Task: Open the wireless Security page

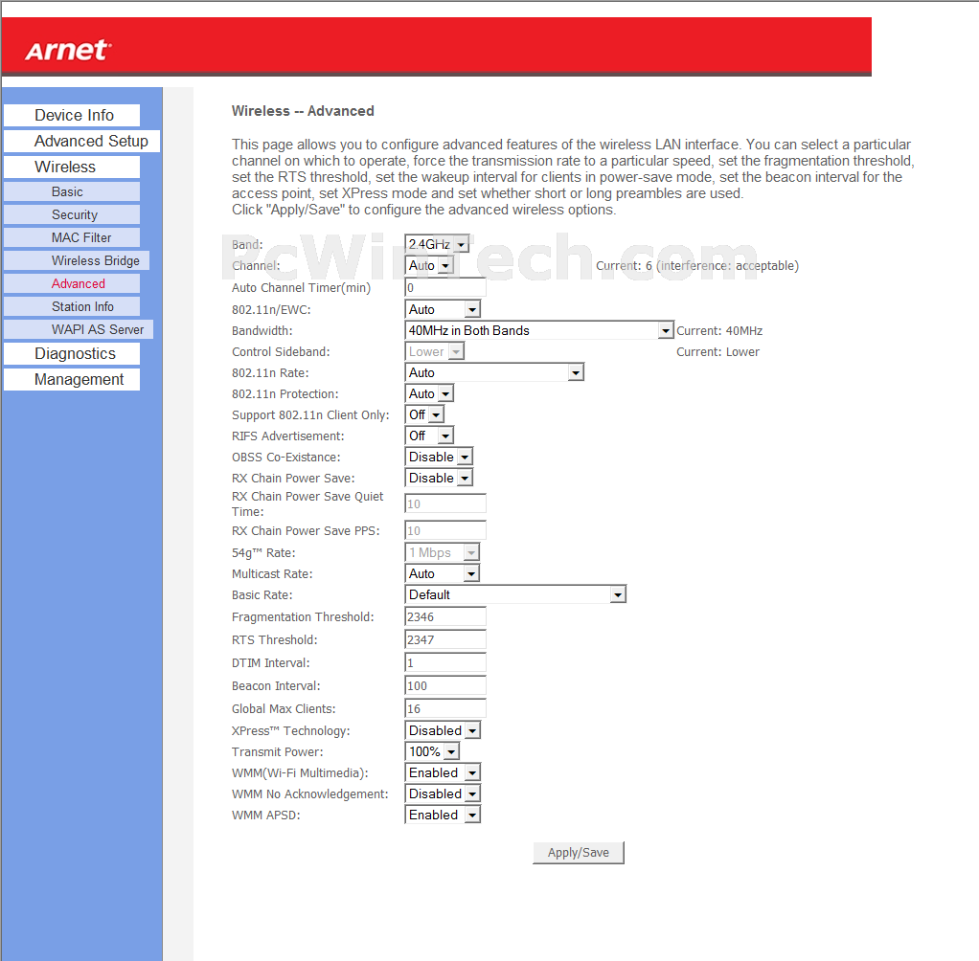Action: point(72,214)
